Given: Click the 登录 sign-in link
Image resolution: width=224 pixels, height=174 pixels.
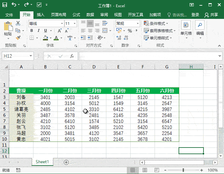Looking at the screenshot, I should click(x=195, y=15).
